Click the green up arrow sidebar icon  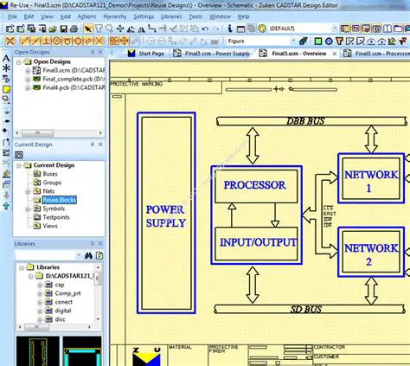click(x=6, y=206)
